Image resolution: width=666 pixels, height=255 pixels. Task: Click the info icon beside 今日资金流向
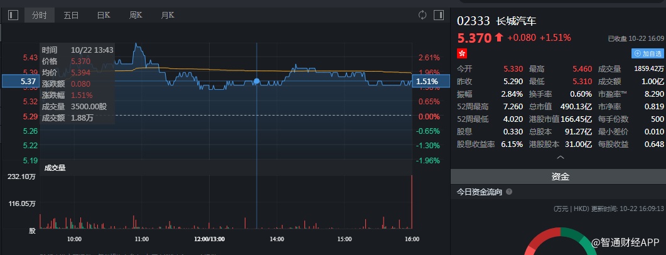click(509, 192)
